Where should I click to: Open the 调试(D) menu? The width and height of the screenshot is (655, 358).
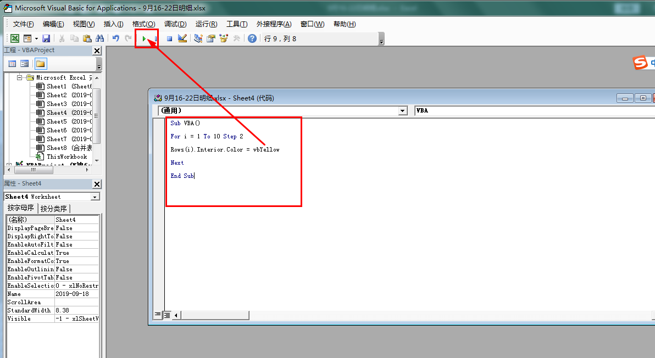pyautogui.click(x=175, y=24)
